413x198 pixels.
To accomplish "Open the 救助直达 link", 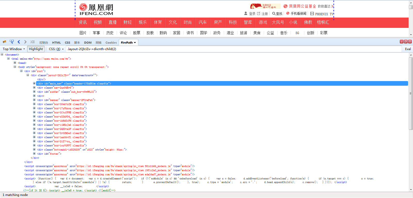I will tap(325, 6).
